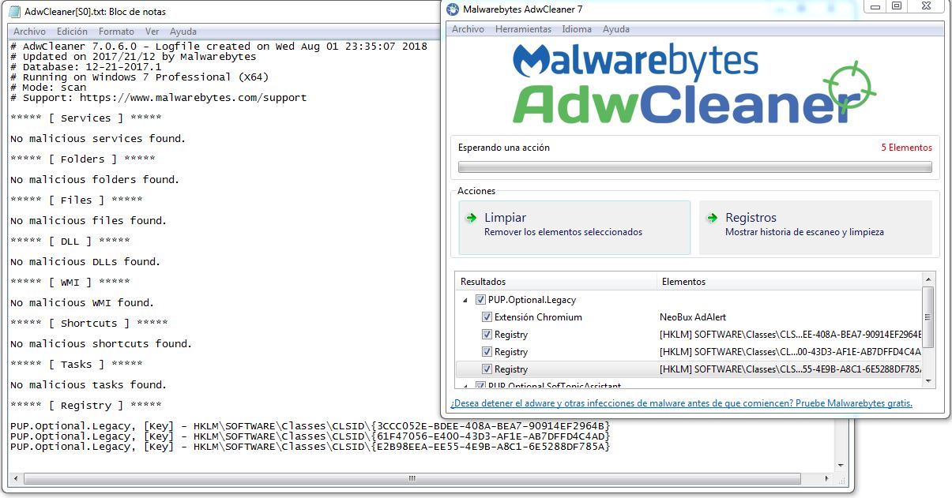
Task: Click the 5 Elementos red counter text
Action: tap(906, 148)
